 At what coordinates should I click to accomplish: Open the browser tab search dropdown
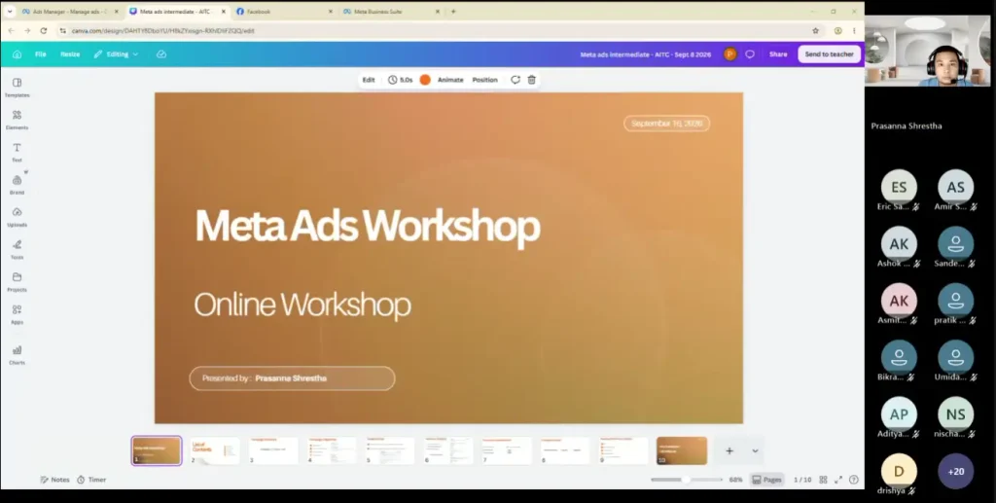(10, 12)
